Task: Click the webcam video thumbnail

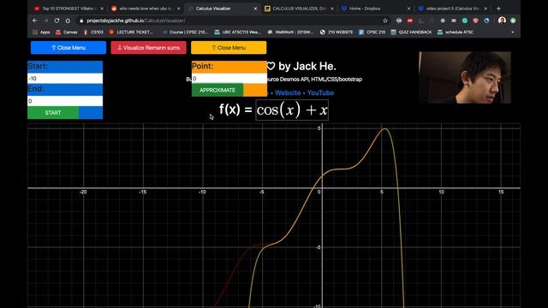Action: (464, 78)
